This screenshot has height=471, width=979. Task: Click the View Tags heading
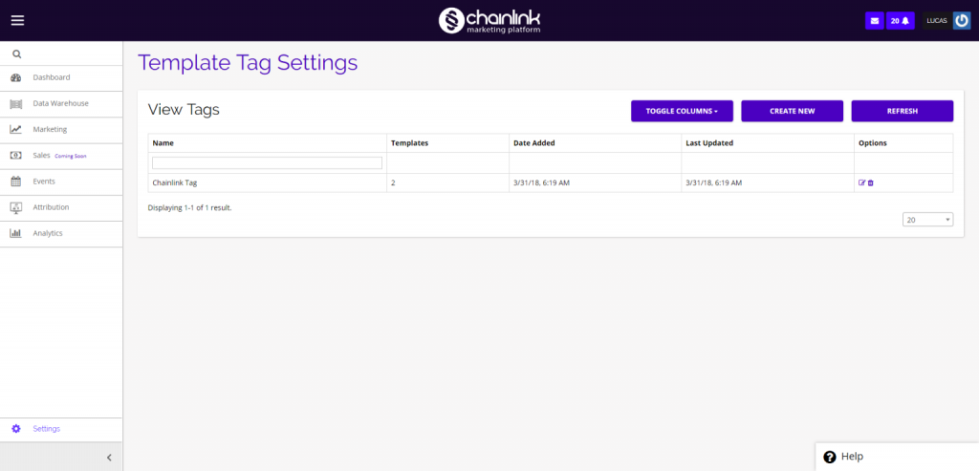[184, 111]
